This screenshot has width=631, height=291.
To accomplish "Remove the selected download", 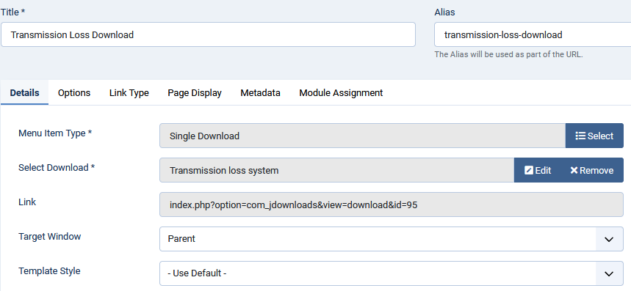I will 592,171.
